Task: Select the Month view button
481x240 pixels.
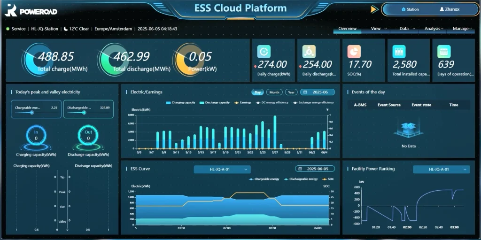Action: pyautogui.click(x=274, y=92)
